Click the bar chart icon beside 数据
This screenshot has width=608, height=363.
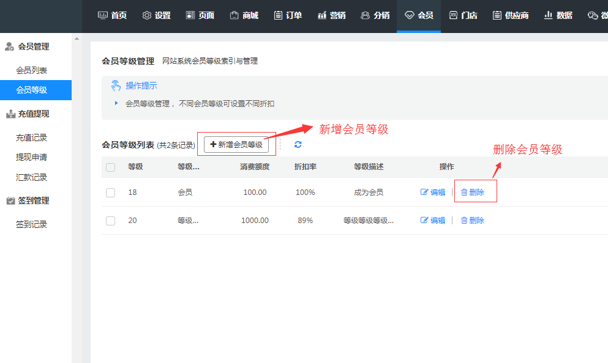tap(548, 15)
